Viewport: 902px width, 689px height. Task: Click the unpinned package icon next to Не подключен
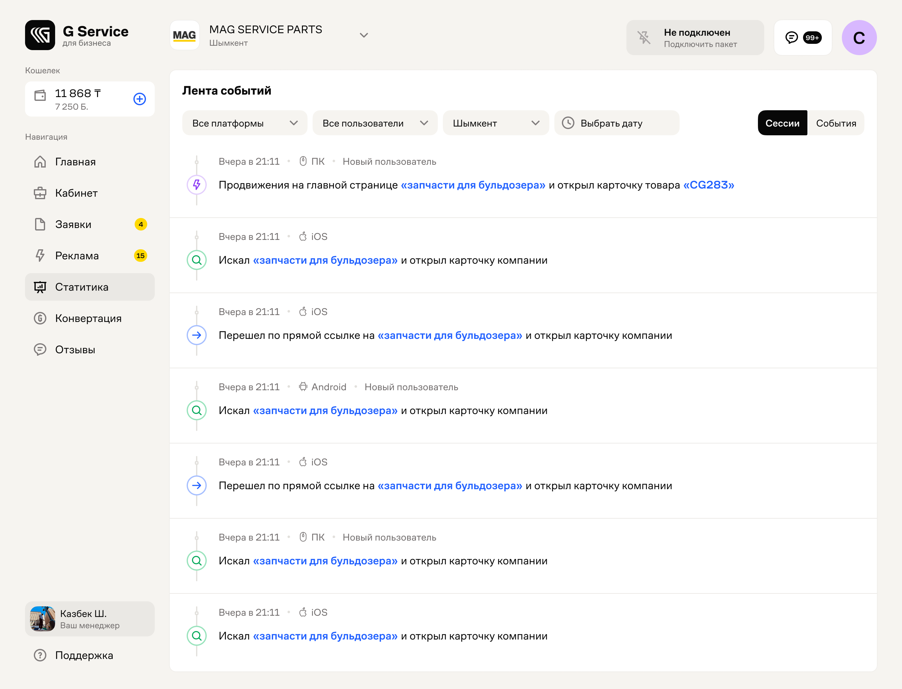[644, 38]
